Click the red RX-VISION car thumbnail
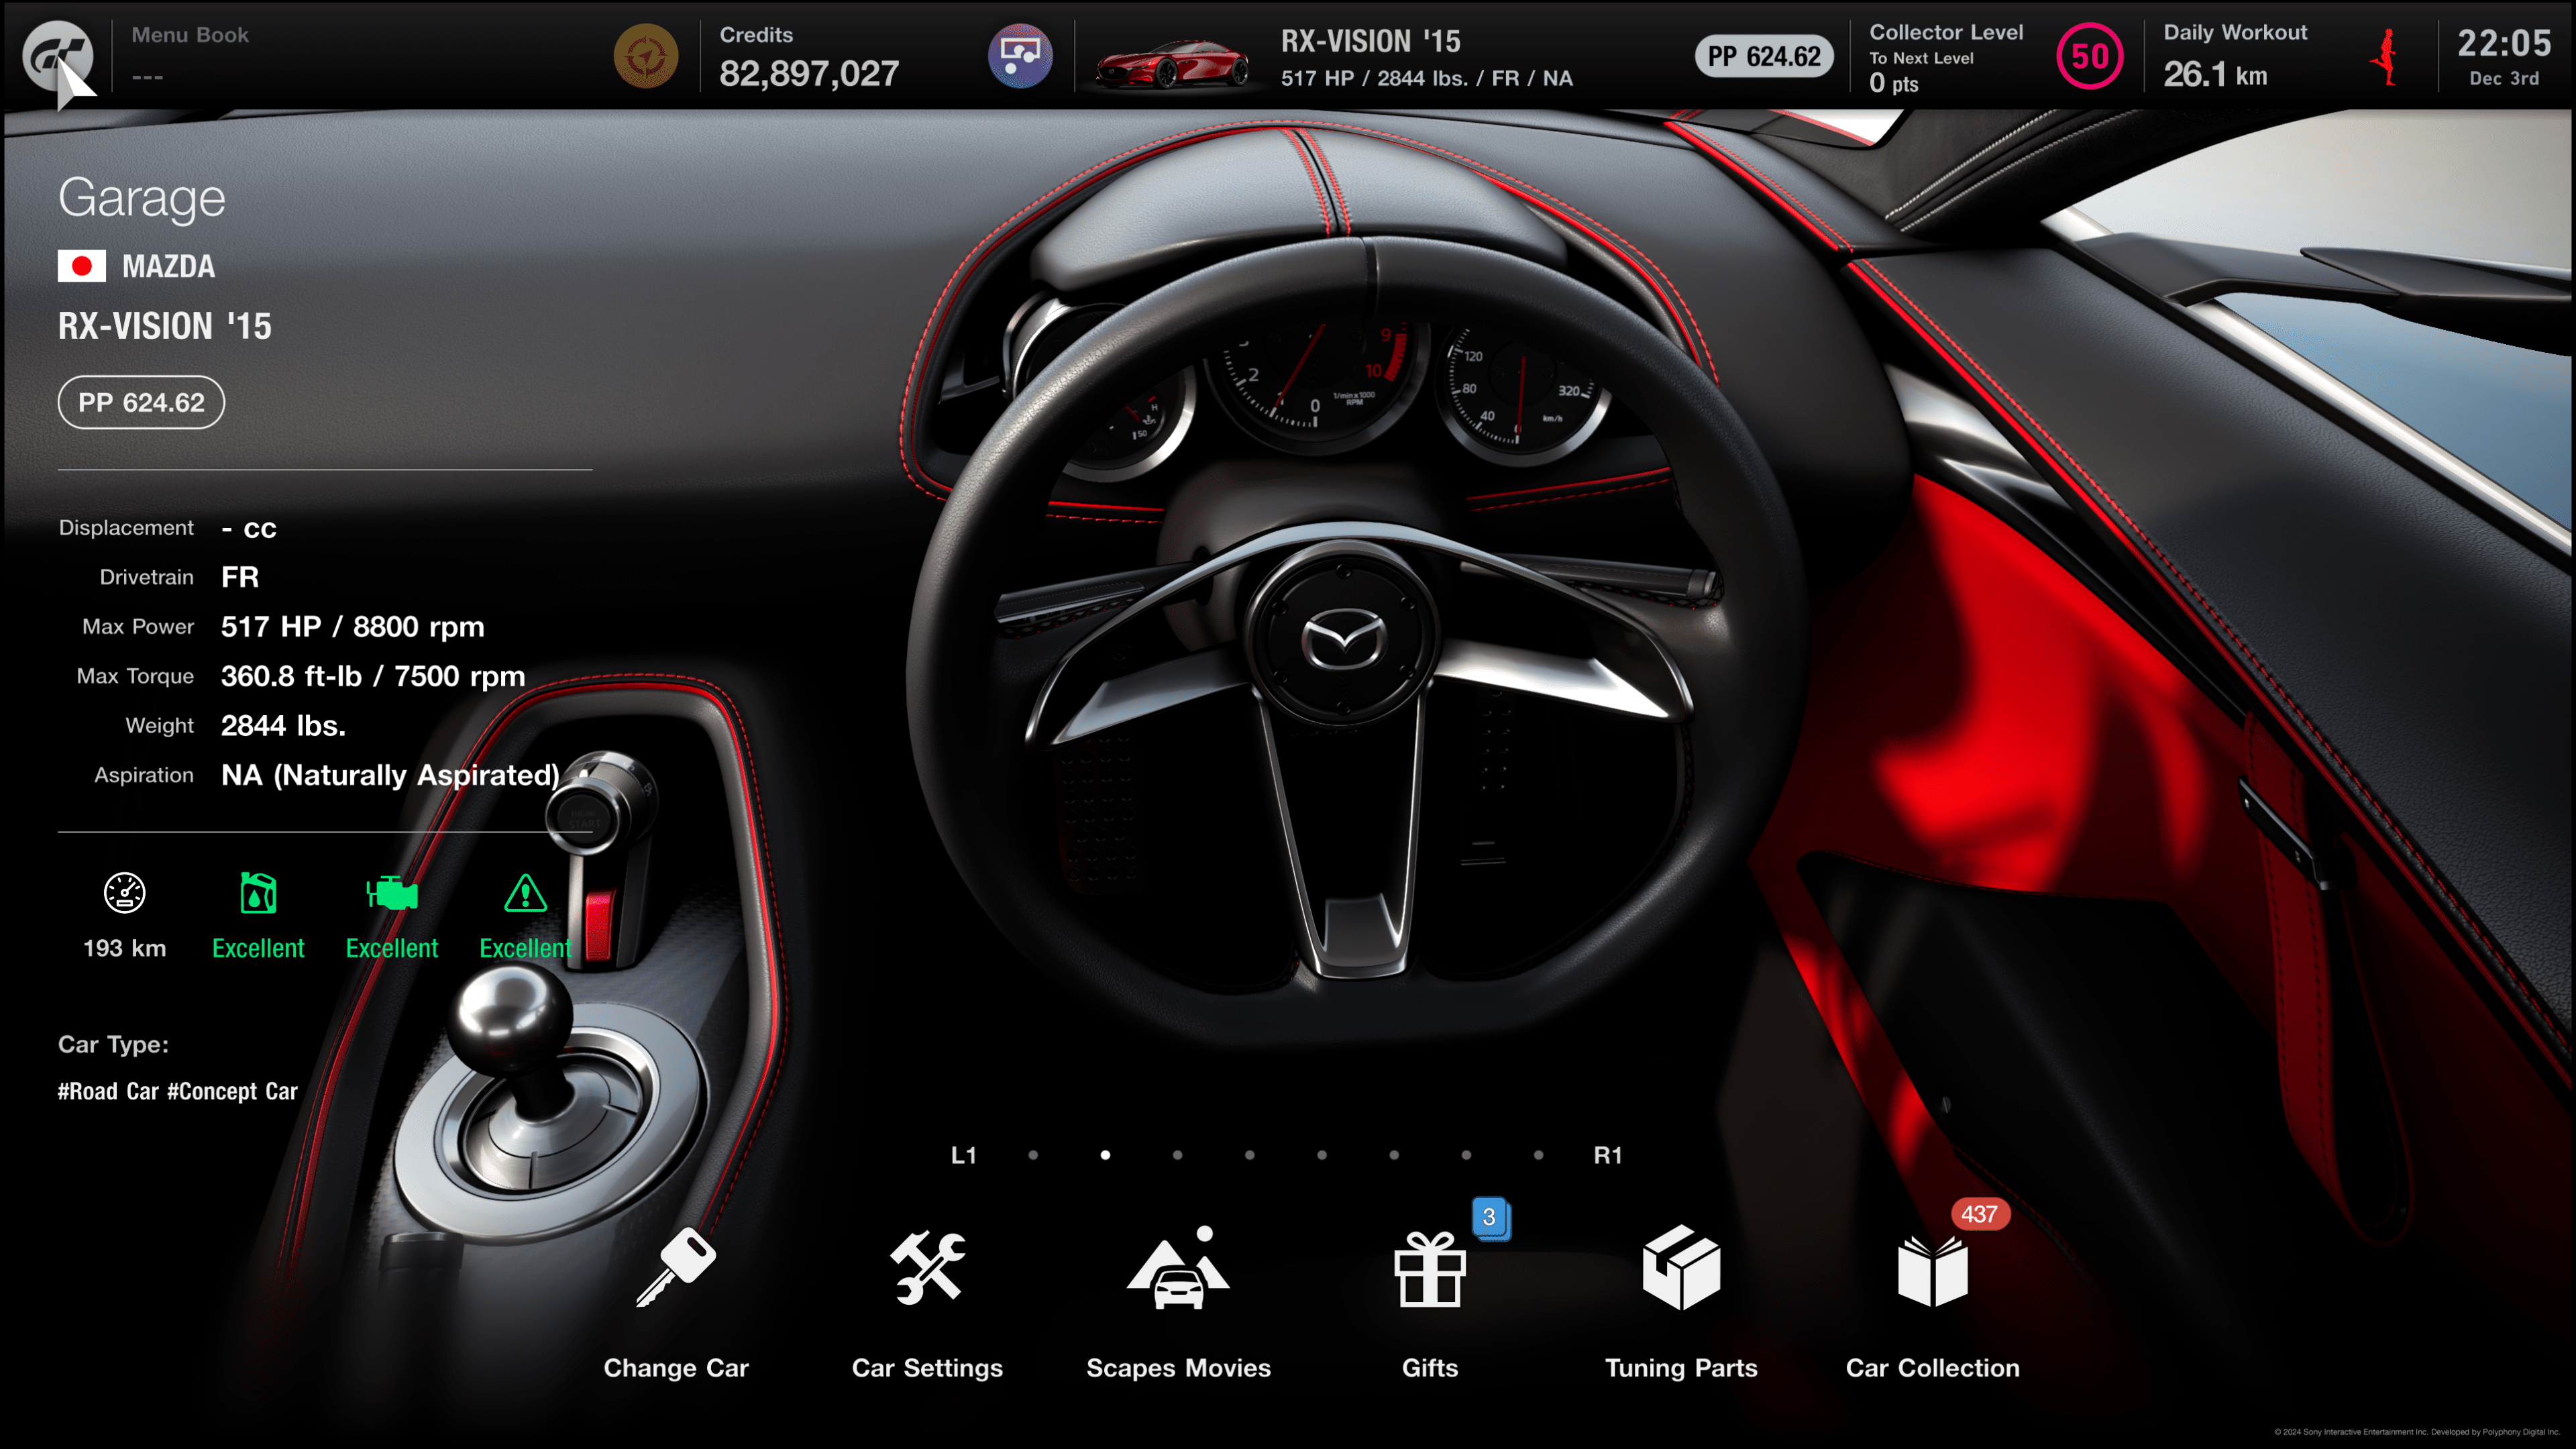The width and height of the screenshot is (2576, 1449). [1172, 64]
